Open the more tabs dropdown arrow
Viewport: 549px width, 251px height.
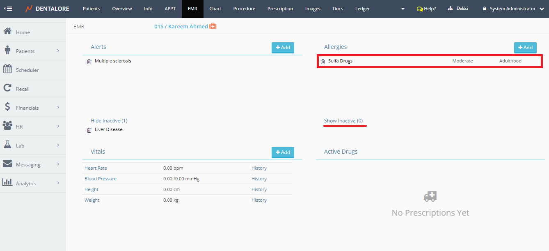(x=403, y=9)
